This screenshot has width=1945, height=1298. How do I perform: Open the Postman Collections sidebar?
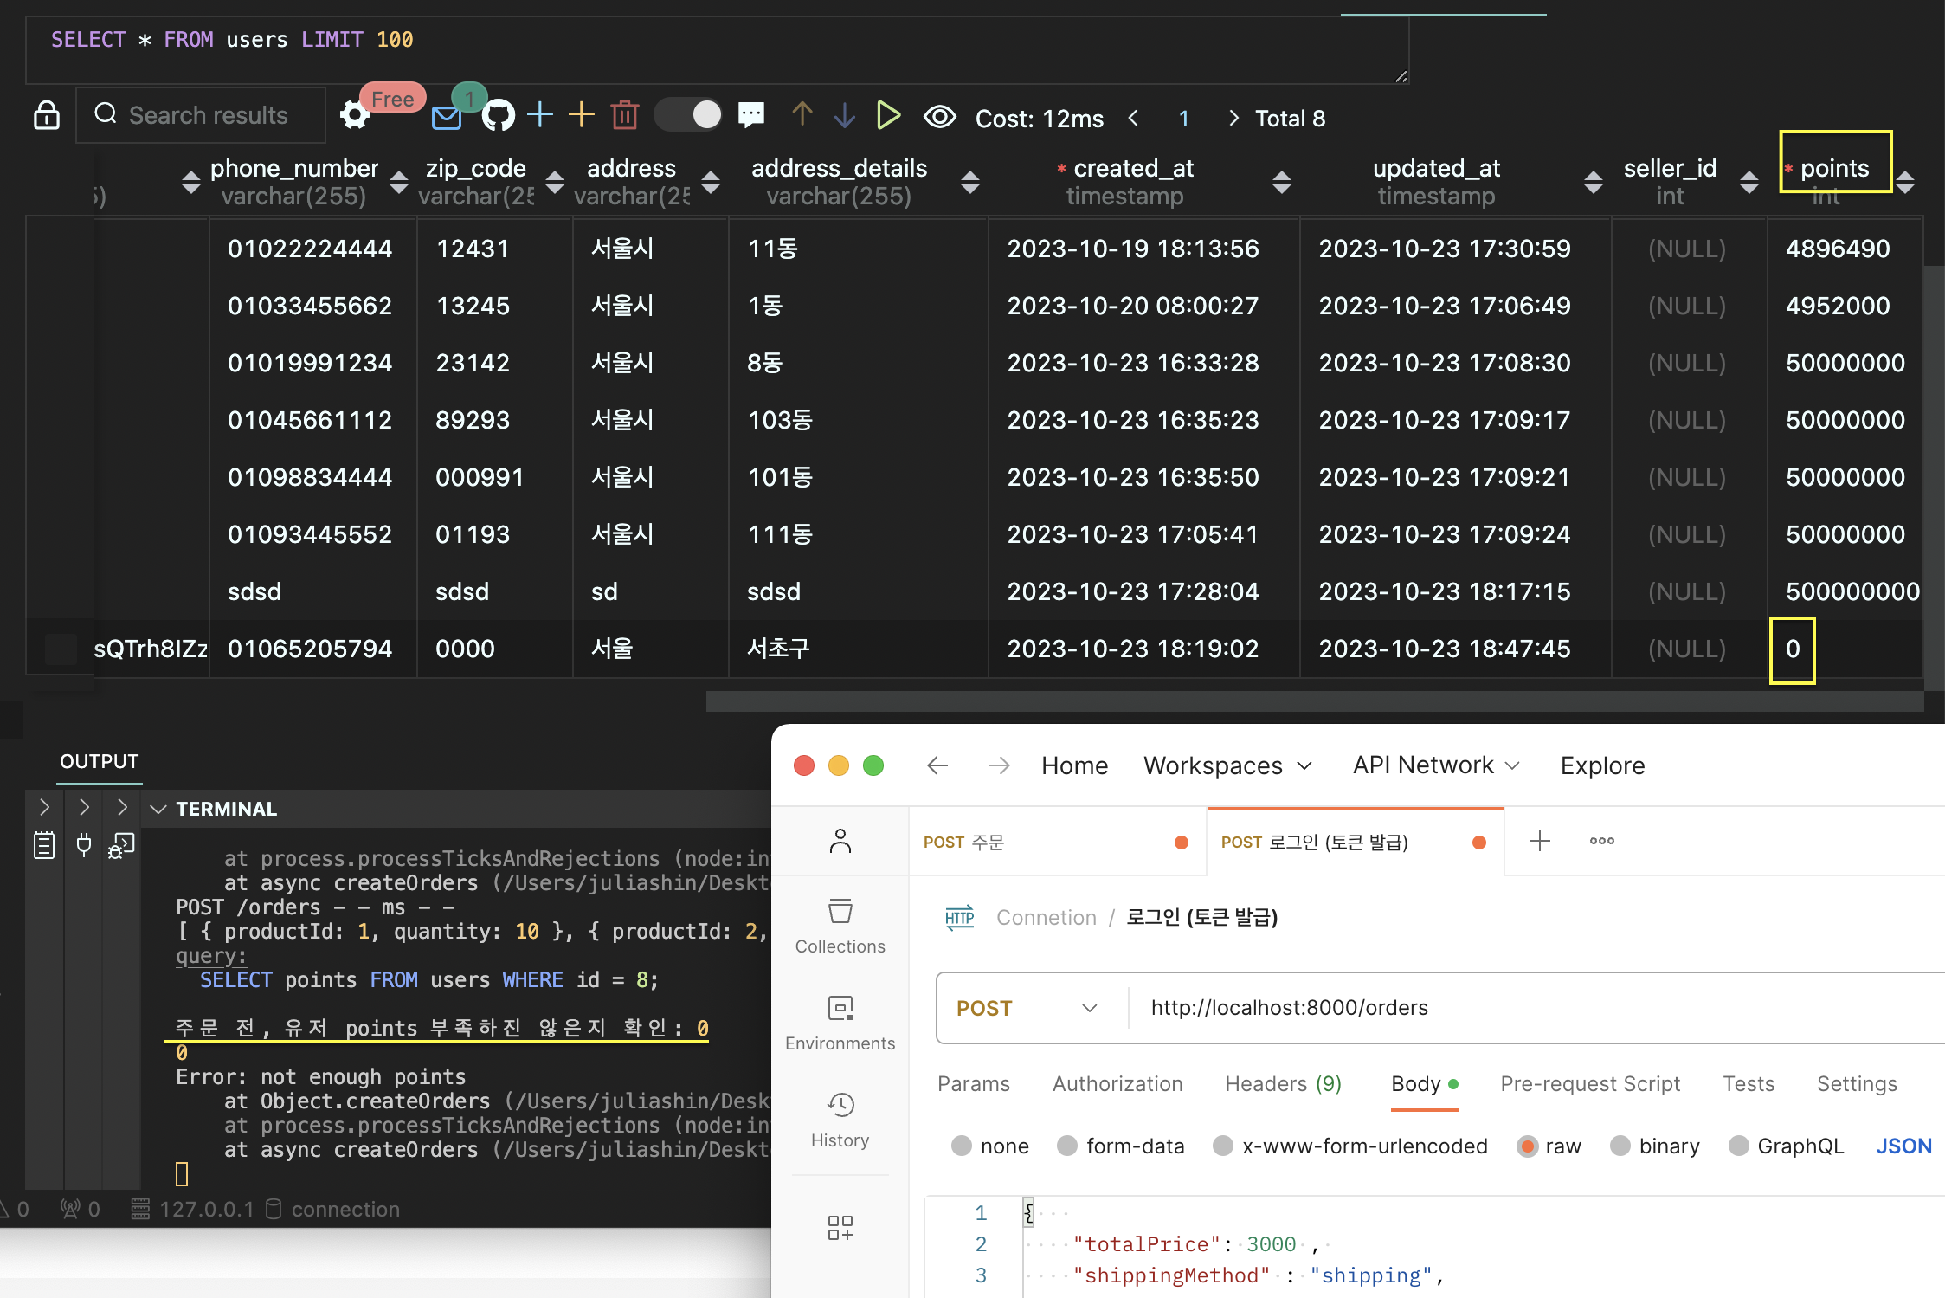[x=840, y=925]
